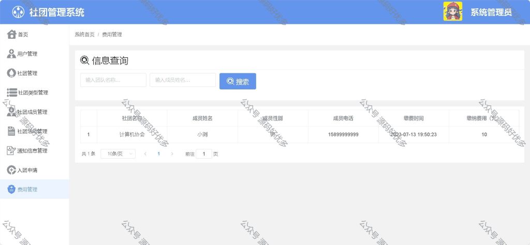Open the 社团成员管理 menu item

[35, 112]
